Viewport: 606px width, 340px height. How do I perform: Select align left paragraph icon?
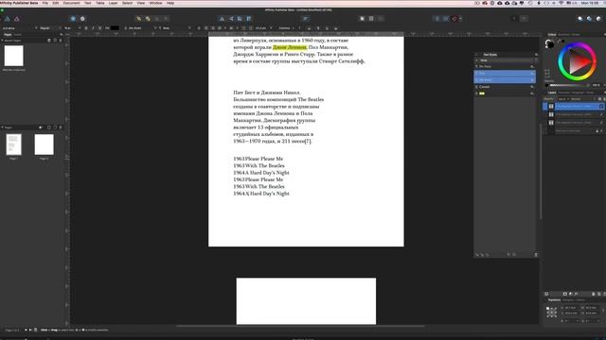199,28
